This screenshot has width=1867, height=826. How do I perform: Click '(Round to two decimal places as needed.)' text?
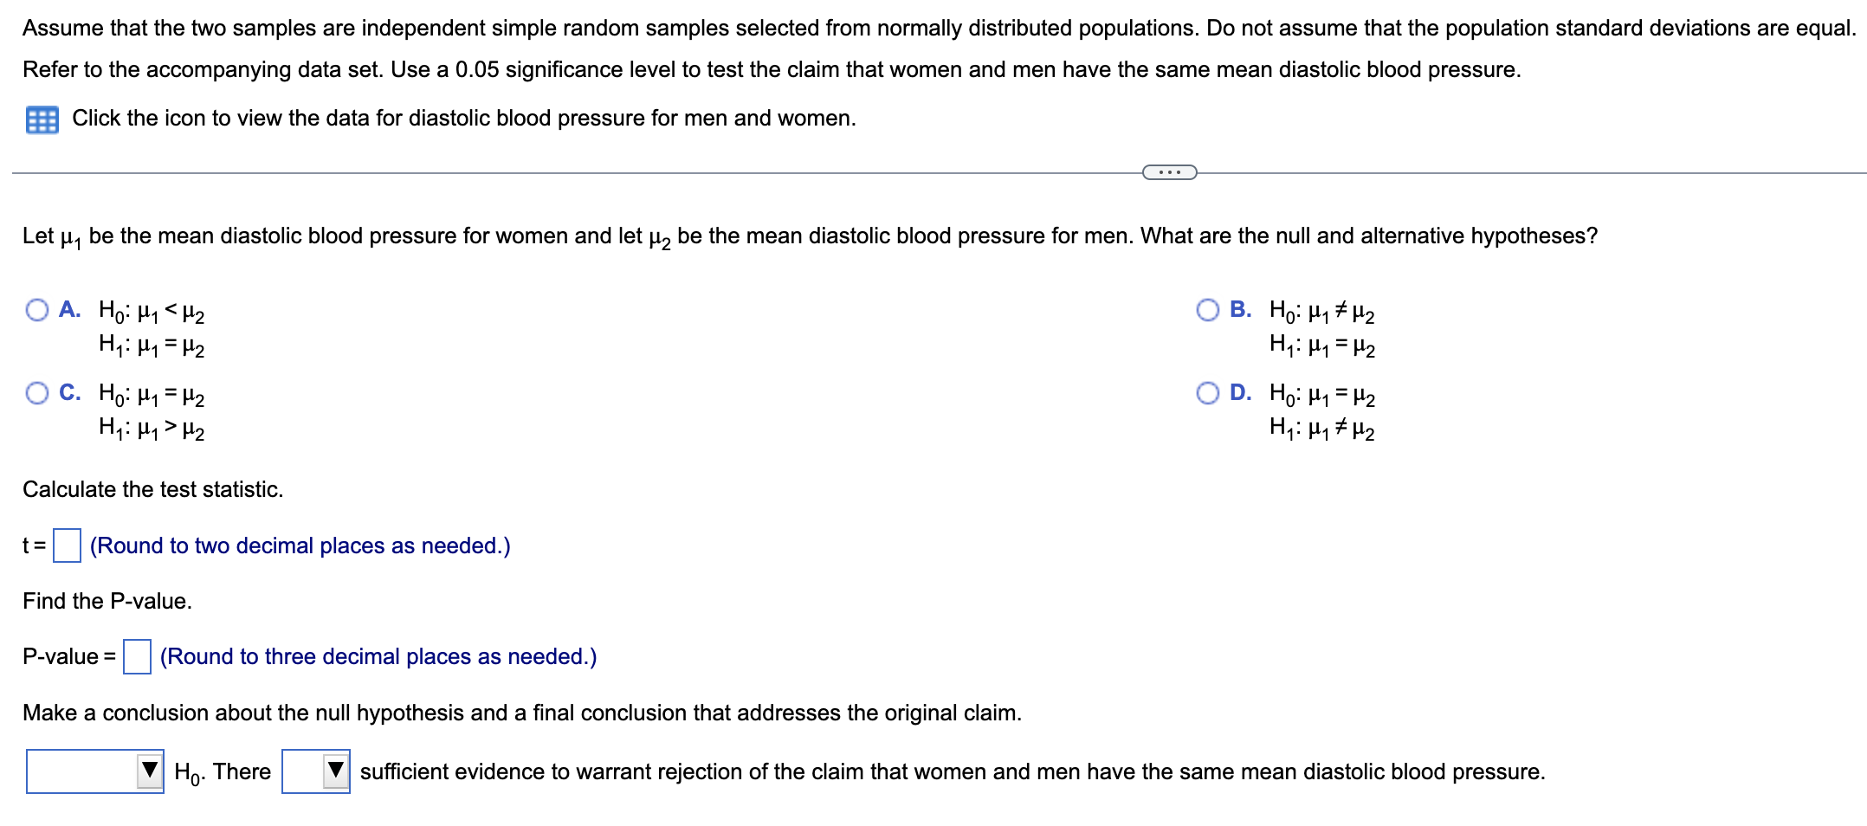[x=300, y=545]
